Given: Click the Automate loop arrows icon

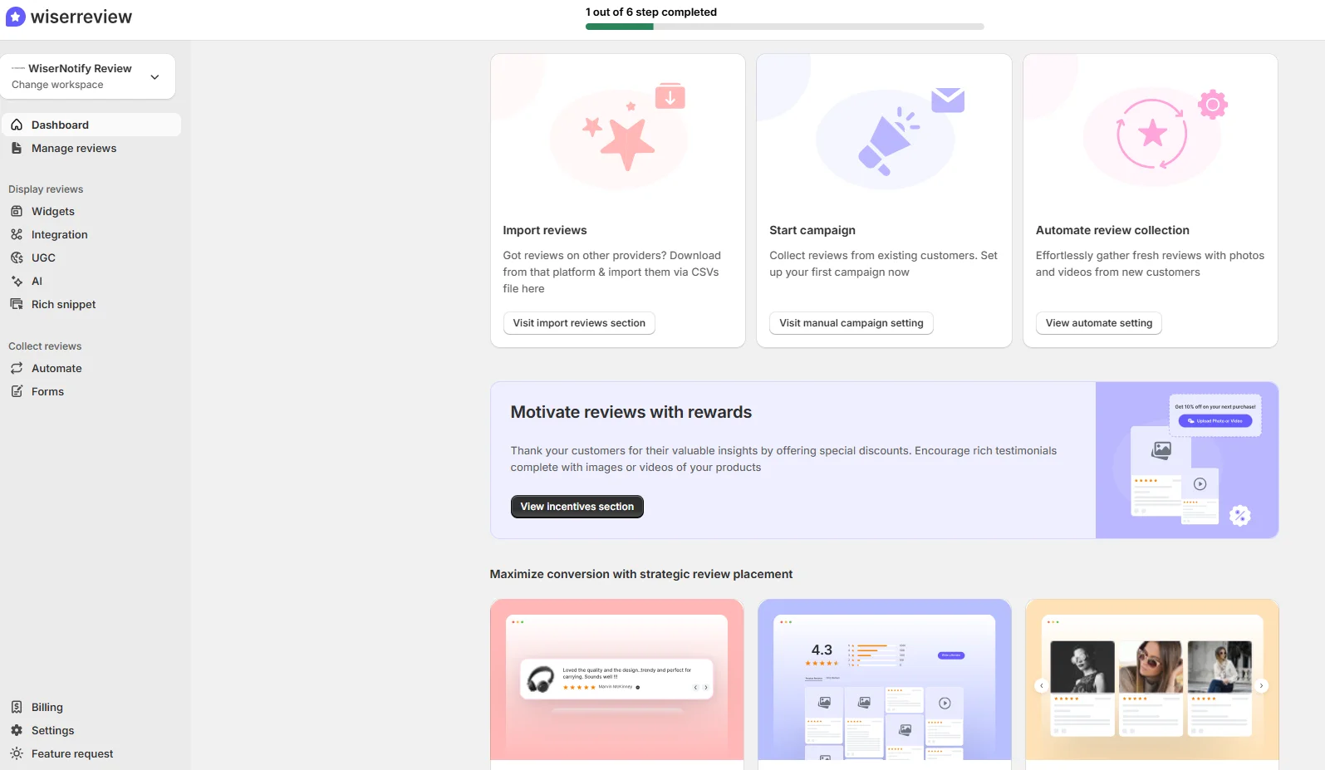Looking at the screenshot, I should (17, 368).
